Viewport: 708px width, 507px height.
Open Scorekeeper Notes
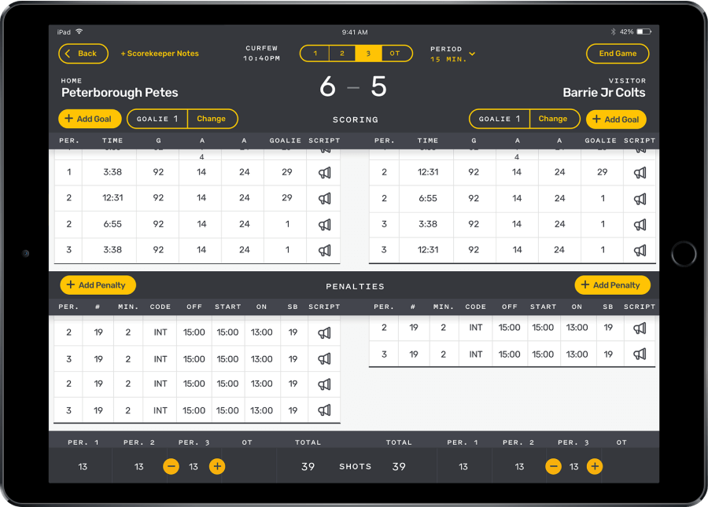tap(160, 53)
